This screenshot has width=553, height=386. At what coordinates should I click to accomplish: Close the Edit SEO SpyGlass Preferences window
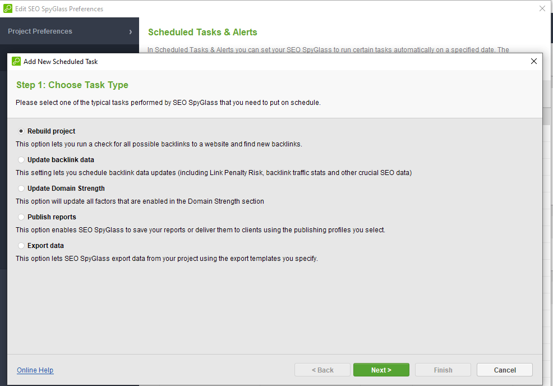click(x=542, y=8)
